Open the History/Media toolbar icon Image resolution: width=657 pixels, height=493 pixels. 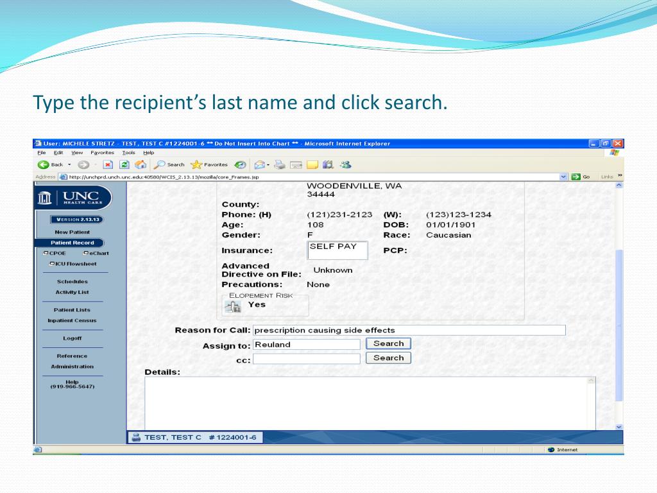(240, 165)
